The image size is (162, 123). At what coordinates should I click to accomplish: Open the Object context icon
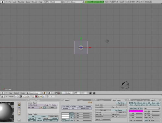tap(23, 96)
